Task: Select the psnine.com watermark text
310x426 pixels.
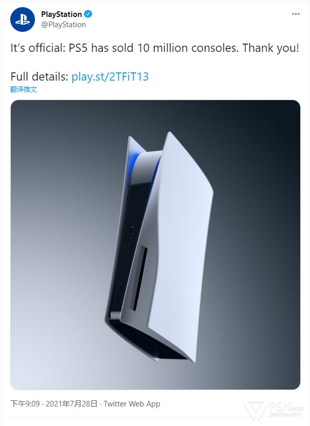Action: 285,414
